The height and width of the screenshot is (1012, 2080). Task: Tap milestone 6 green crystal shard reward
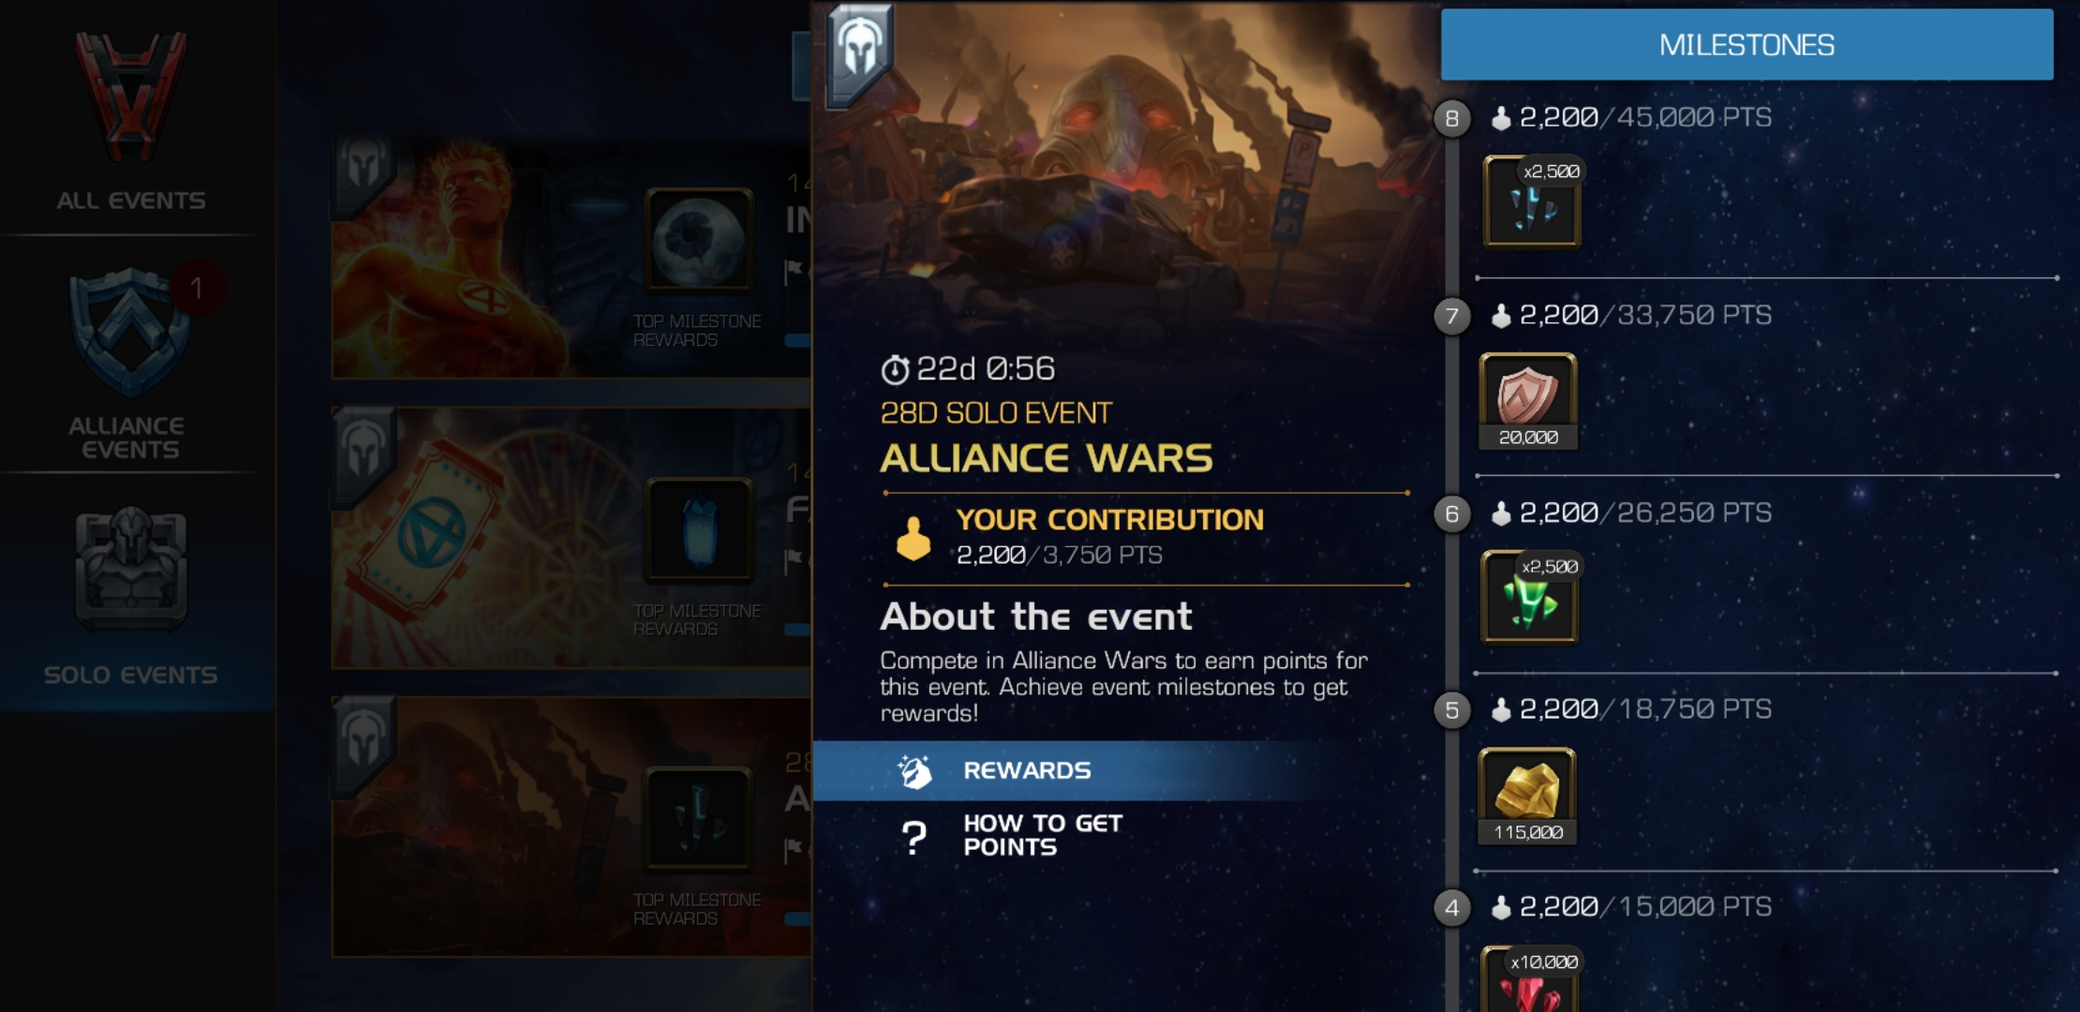click(x=1530, y=598)
